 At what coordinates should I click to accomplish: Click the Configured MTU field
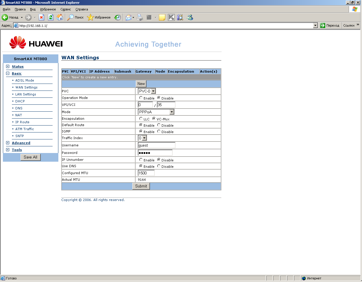click(x=146, y=173)
